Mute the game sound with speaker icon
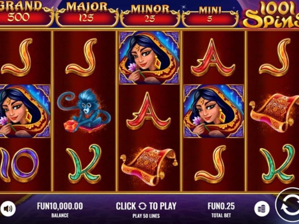This screenshot has height=224, width=299. click(x=8, y=209)
